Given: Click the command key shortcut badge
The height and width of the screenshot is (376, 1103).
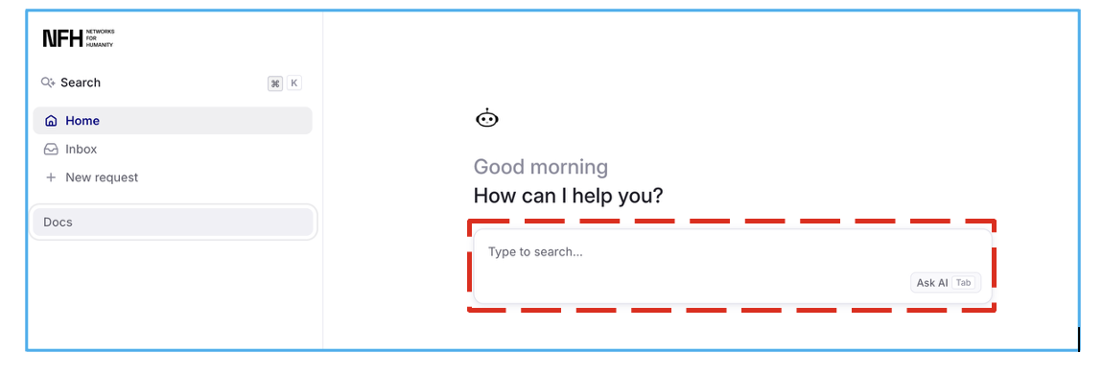Looking at the screenshot, I should (275, 83).
